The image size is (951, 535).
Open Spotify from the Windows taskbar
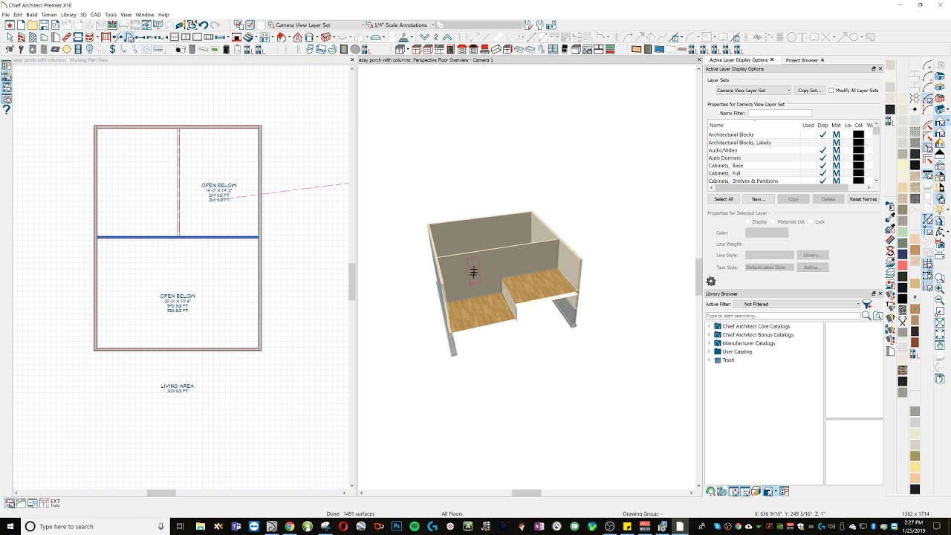(x=415, y=526)
